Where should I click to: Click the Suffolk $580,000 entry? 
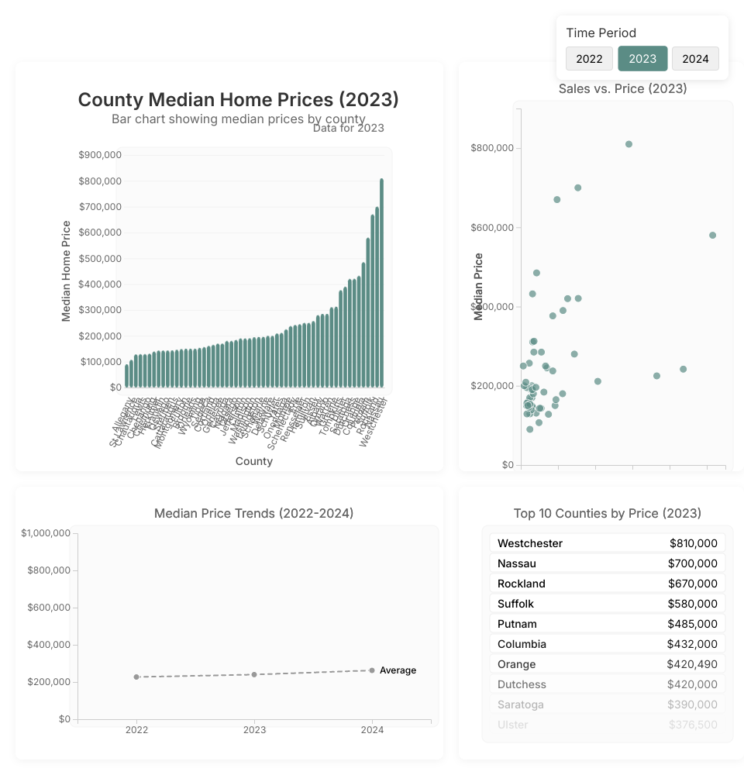click(x=608, y=604)
